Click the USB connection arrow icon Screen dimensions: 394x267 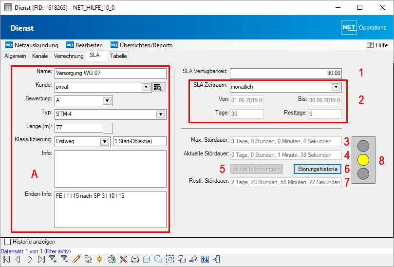tap(193, 259)
